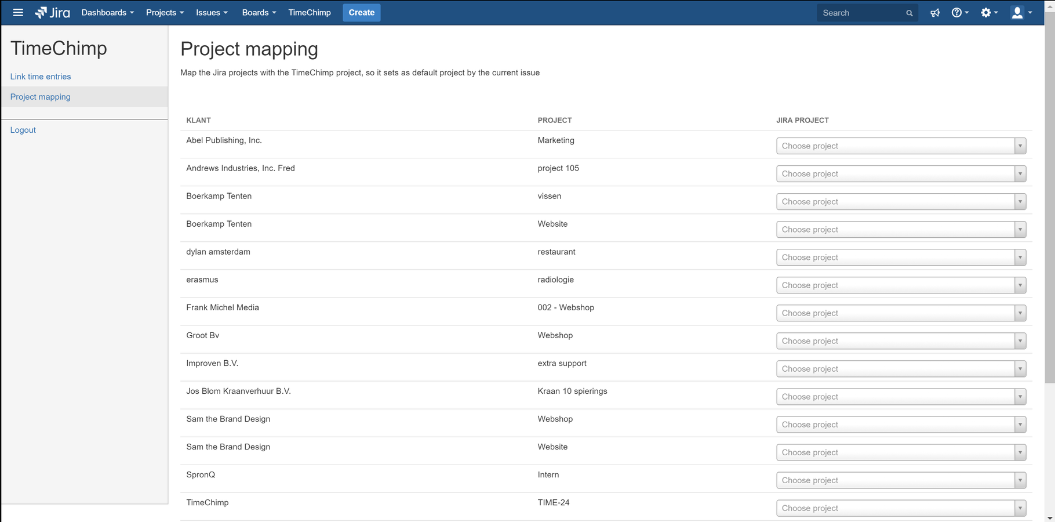Choose Jira project for Boerkamp Tenten Website
The width and height of the screenshot is (1055, 522).
[901, 230]
